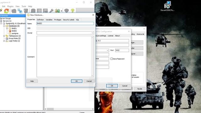Click the horizontal scrollbar thumb in pgAdmin
Viewport: 201px width, 113px height.
[x=50, y=109]
